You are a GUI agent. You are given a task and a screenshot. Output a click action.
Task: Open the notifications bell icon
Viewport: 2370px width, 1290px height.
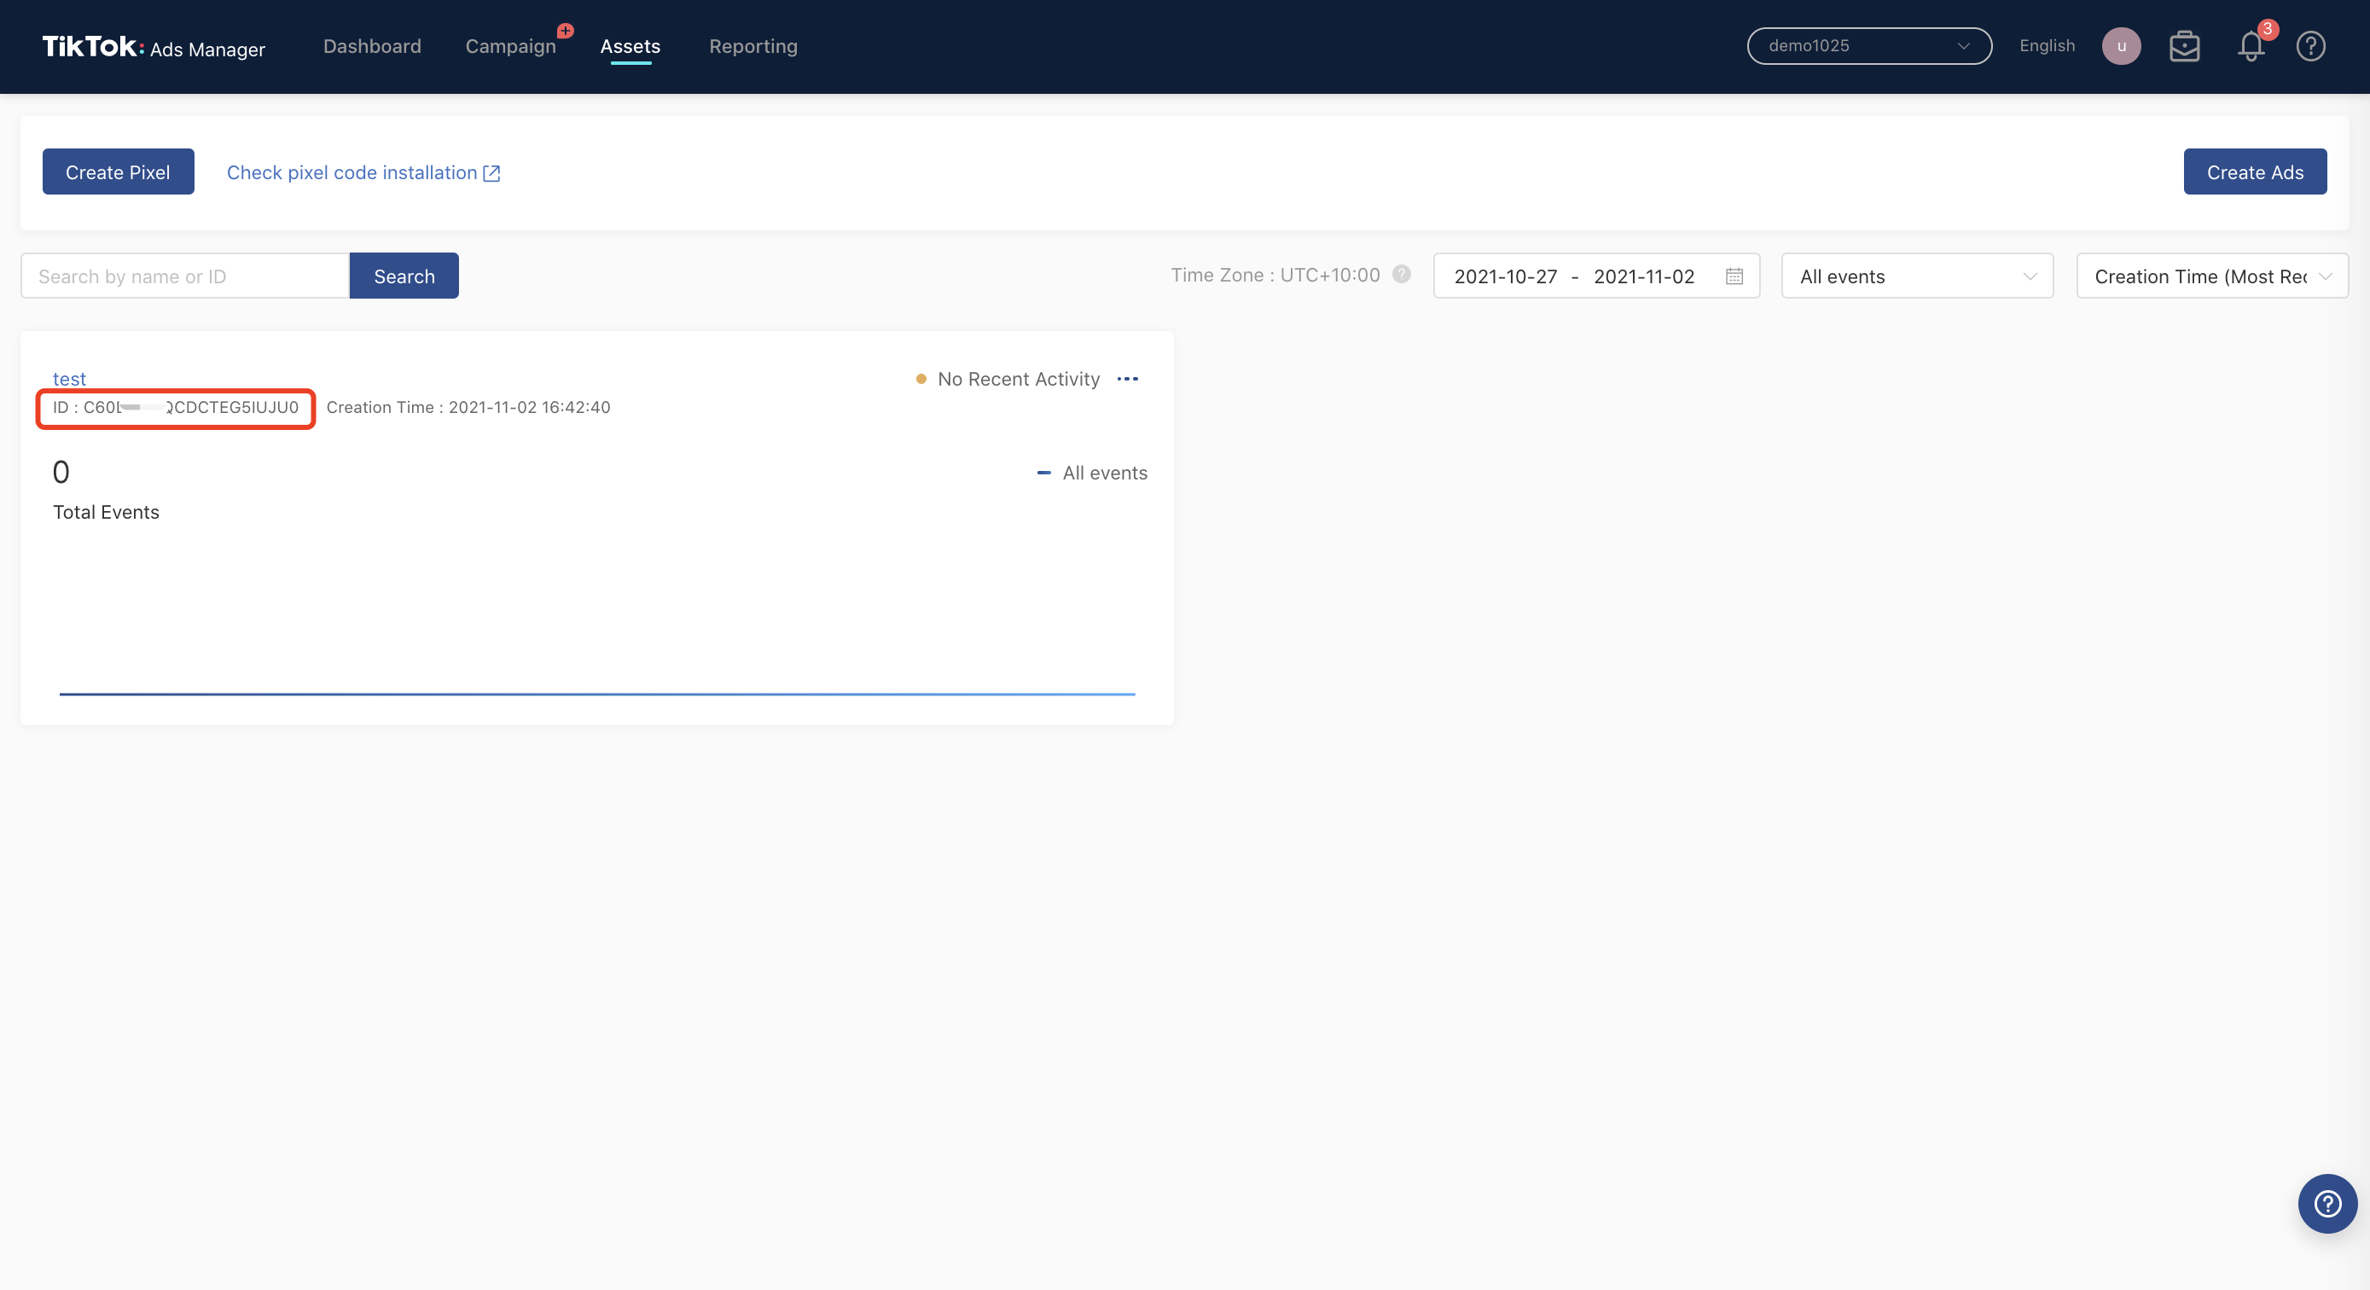pos(2251,46)
